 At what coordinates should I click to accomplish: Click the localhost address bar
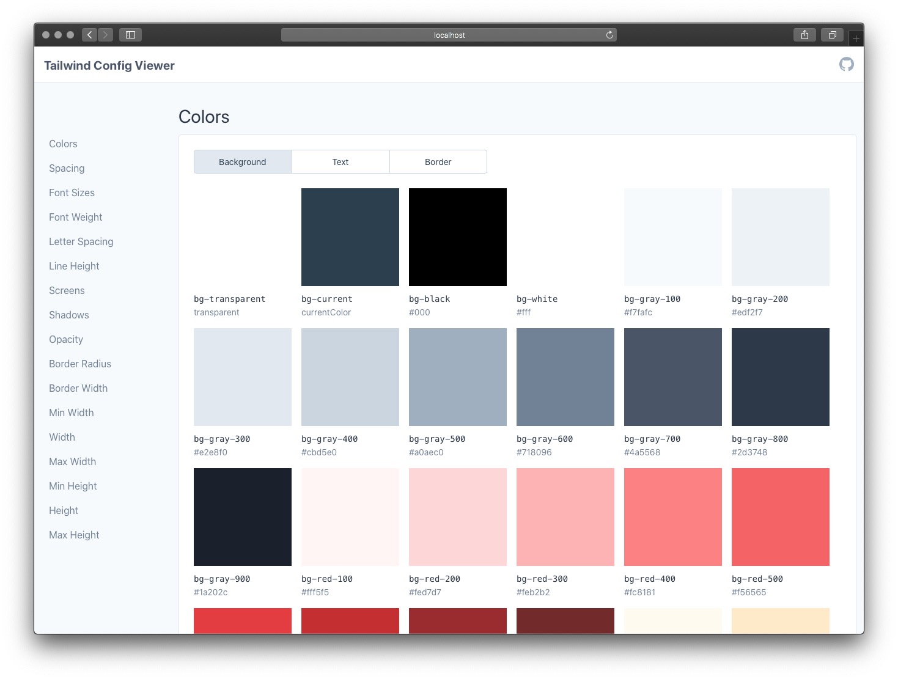coord(449,35)
